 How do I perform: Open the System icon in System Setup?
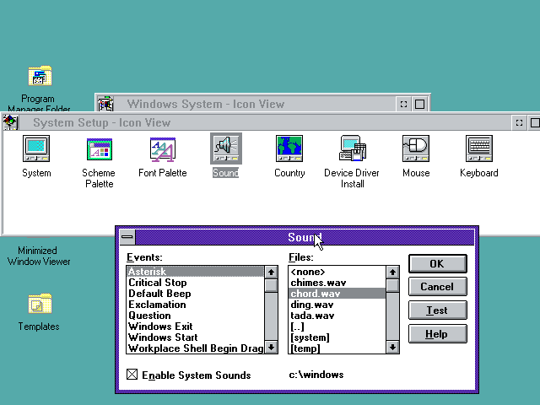[36, 148]
